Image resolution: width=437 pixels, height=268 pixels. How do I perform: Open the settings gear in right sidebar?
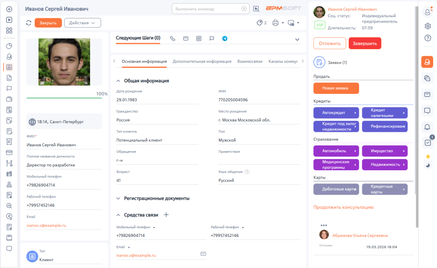point(428,26)
